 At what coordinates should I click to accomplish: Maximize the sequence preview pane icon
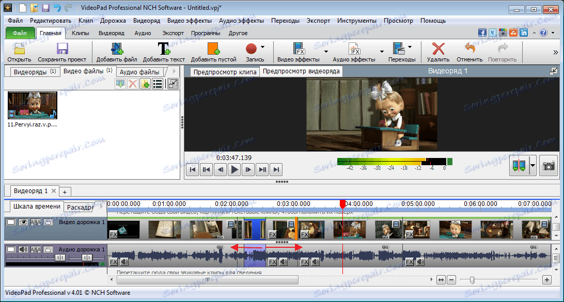(554, 71)
